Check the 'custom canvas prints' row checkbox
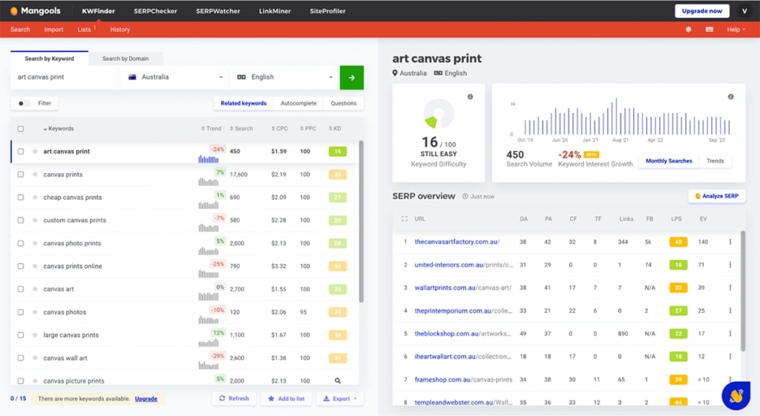Viewport: 760px width, 416px height. click(20, 220)
